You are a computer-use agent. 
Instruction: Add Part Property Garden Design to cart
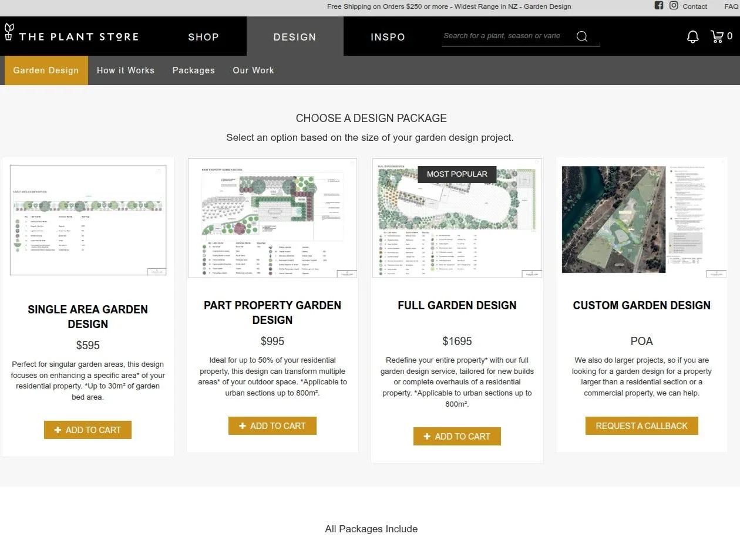[273, 425]
